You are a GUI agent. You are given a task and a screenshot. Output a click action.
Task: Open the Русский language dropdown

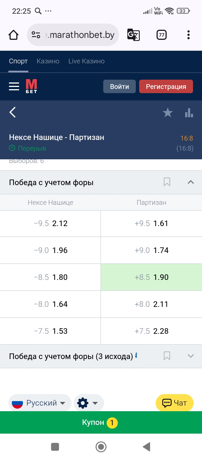[x=40, y=403]
